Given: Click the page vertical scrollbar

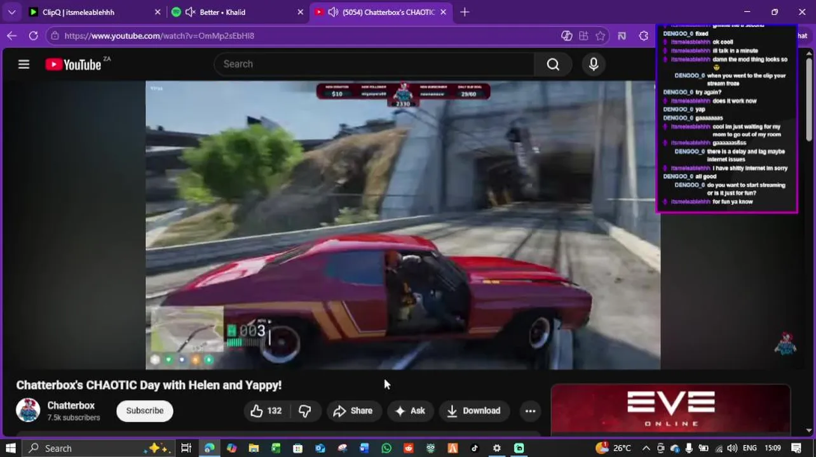Looking at the screenshot, I should pos(810,100).
